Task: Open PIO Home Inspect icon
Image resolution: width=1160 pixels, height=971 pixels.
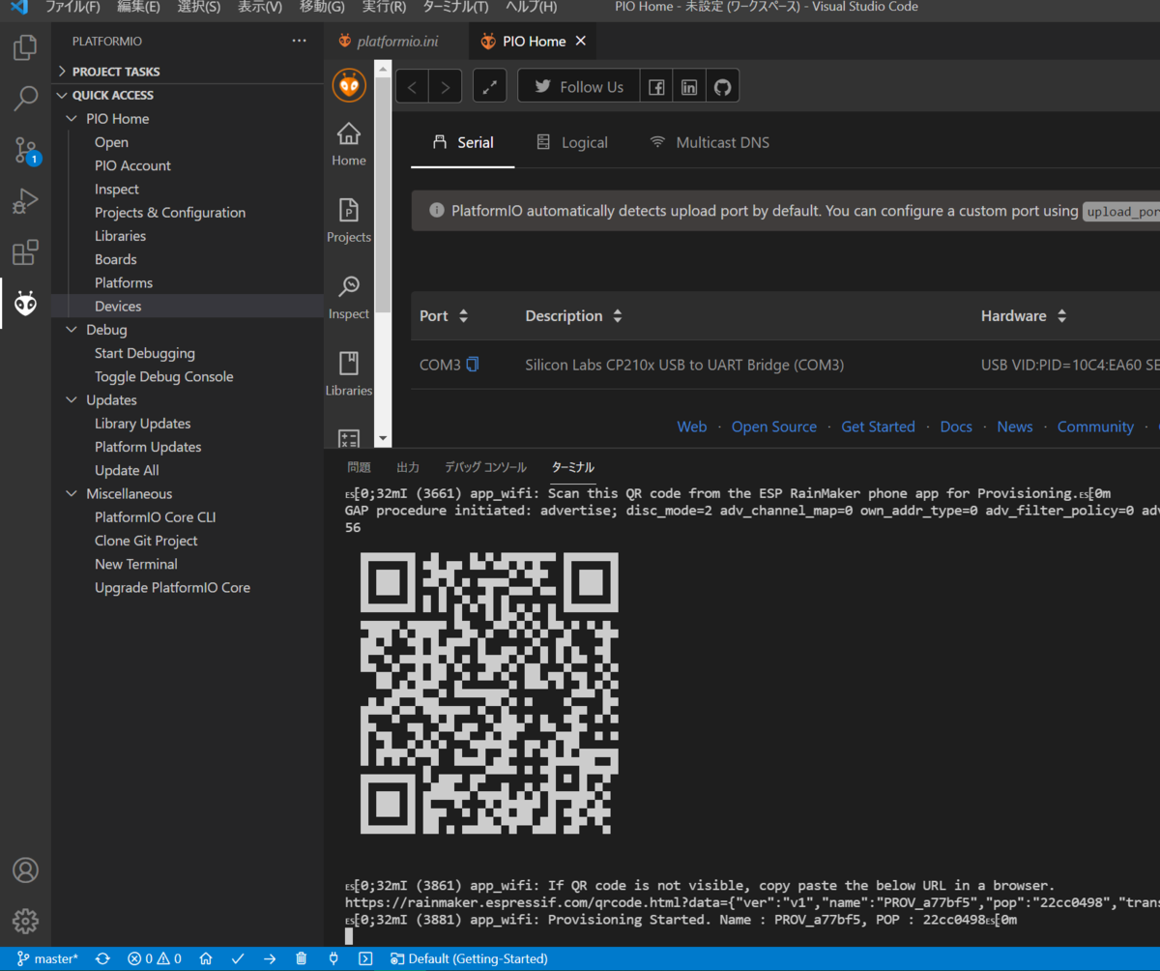Action: coord(348,298)
